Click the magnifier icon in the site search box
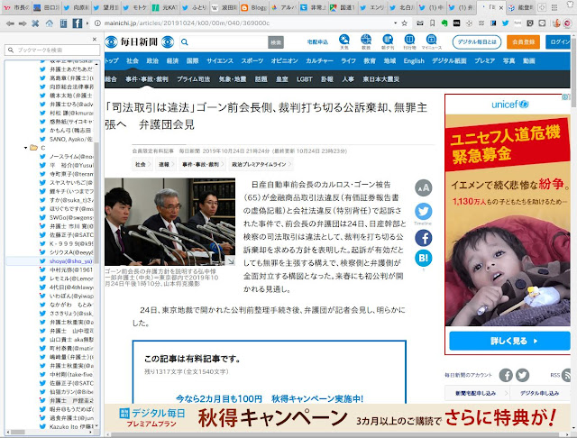The width and height of the screenshot is (577, 438). 185,42
